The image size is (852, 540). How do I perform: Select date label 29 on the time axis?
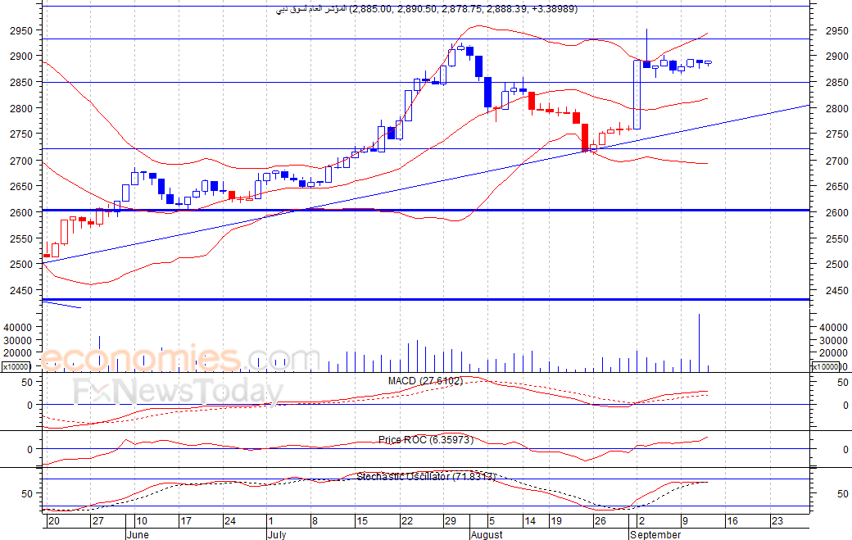pos(451,521)
